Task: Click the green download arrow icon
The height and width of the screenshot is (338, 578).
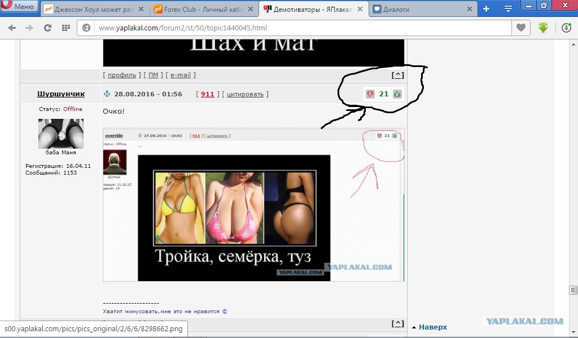Action: (543, 28)
